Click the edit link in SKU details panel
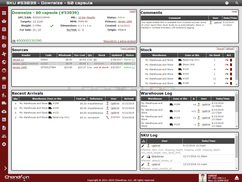This screenshot has height=182, width=242. click(x=133, y=11)
